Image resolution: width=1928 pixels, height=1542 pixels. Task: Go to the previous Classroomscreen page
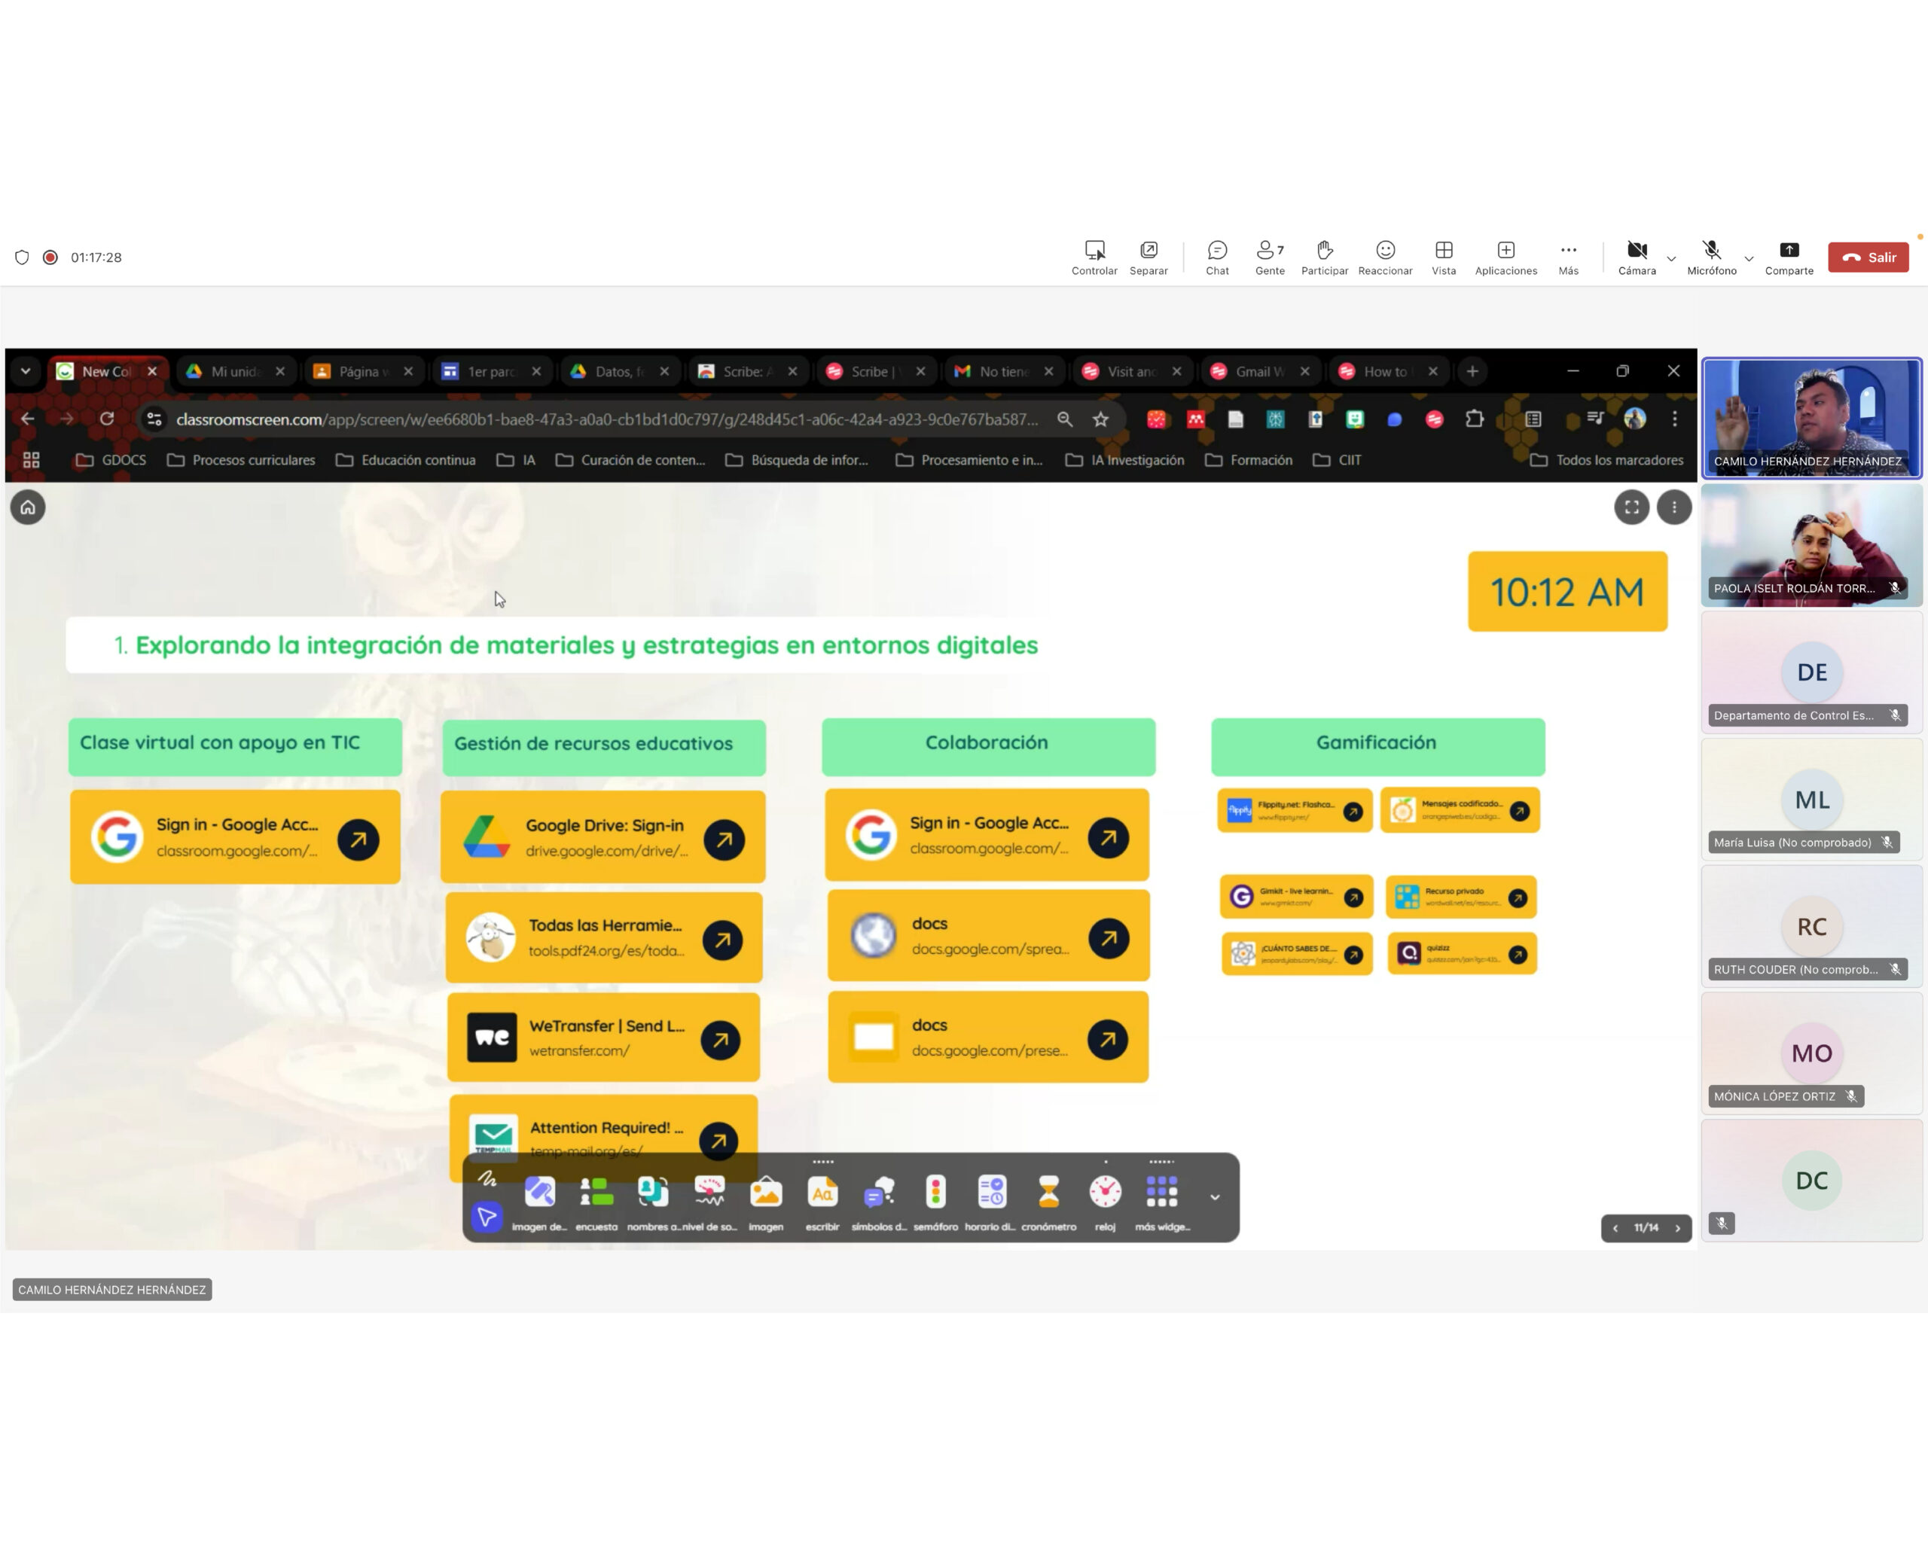click(x=1615, y=1228)
